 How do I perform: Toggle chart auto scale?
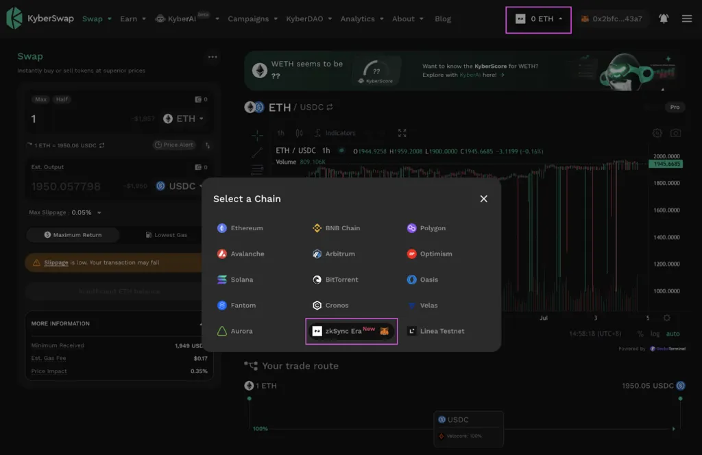[673, 334]
